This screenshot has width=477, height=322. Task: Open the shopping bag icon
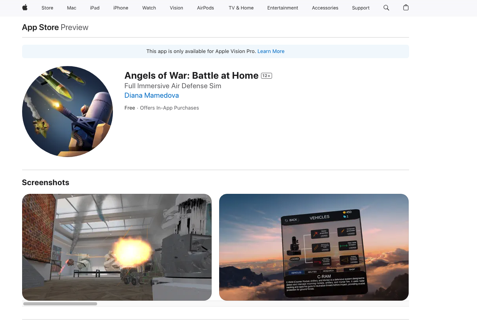(406, 8)
